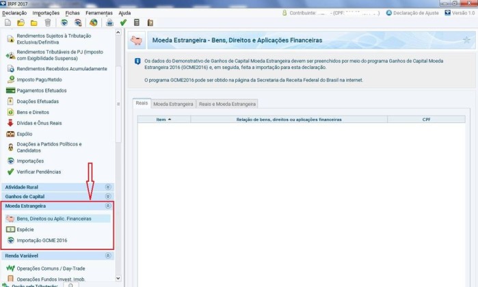Click the trash delete toolbar icon

47,23
